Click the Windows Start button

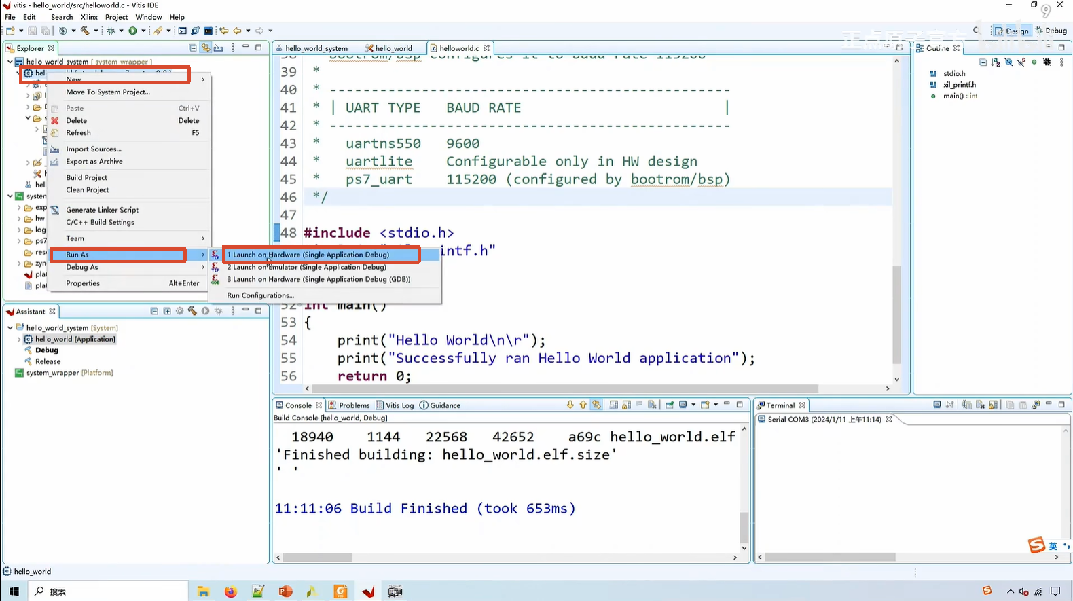click(14, 591)
